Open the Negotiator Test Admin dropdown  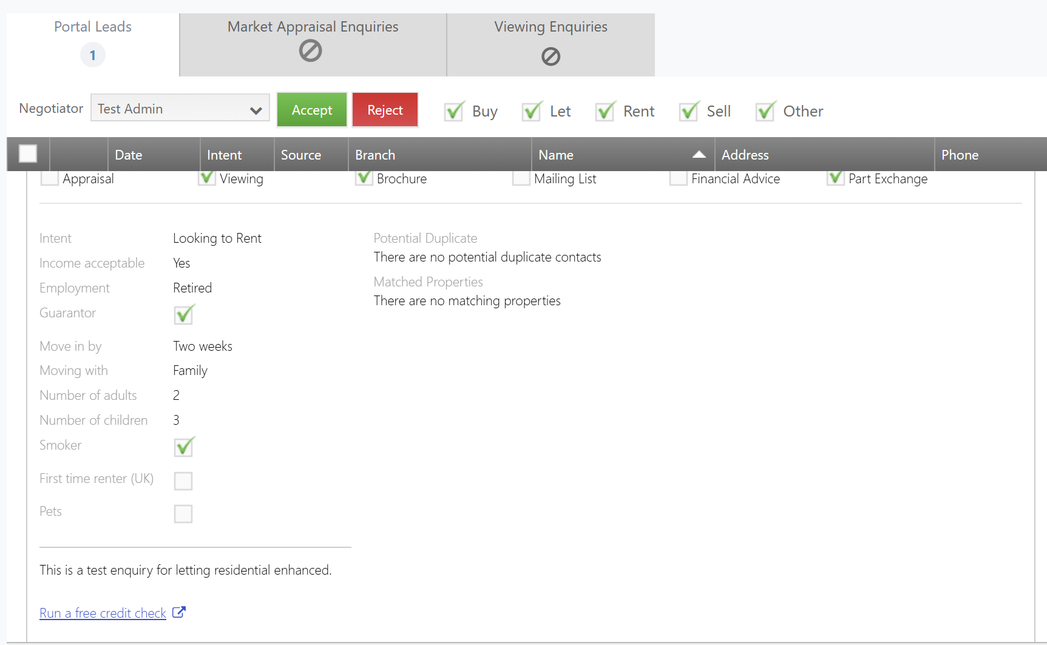[180, 108]
